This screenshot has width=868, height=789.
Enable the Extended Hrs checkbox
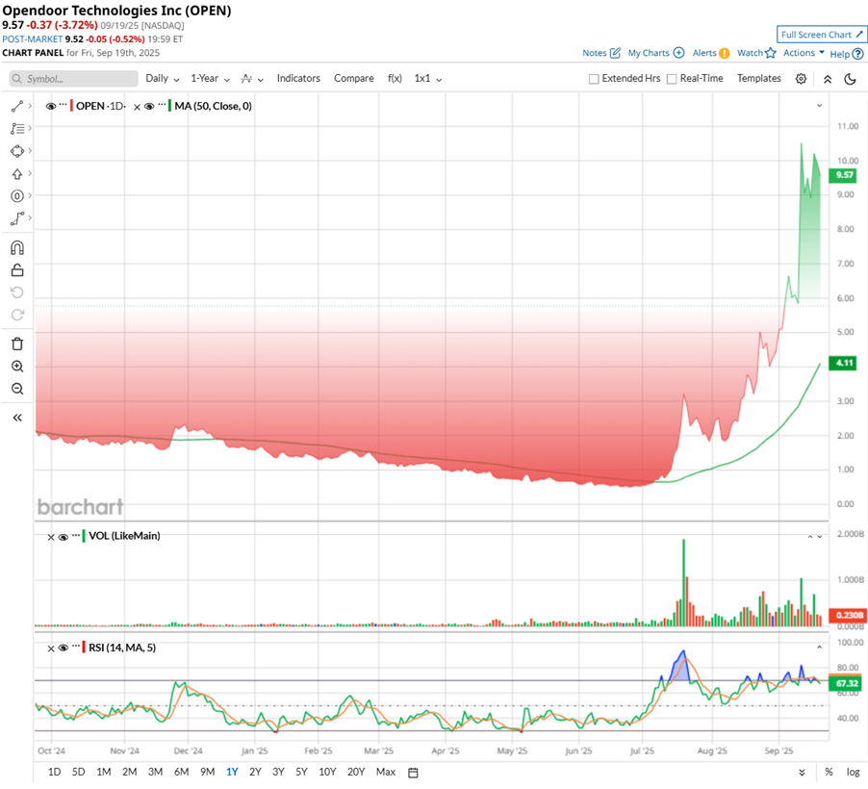pyautogui.click(x=594, y=79)
